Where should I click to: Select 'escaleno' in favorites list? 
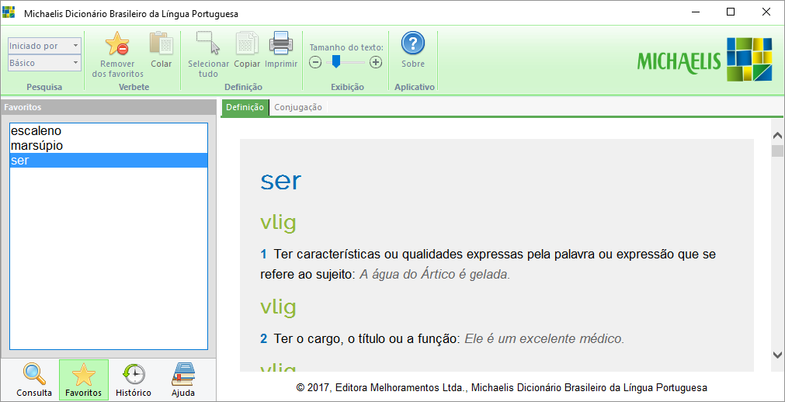tap(109, 131)
